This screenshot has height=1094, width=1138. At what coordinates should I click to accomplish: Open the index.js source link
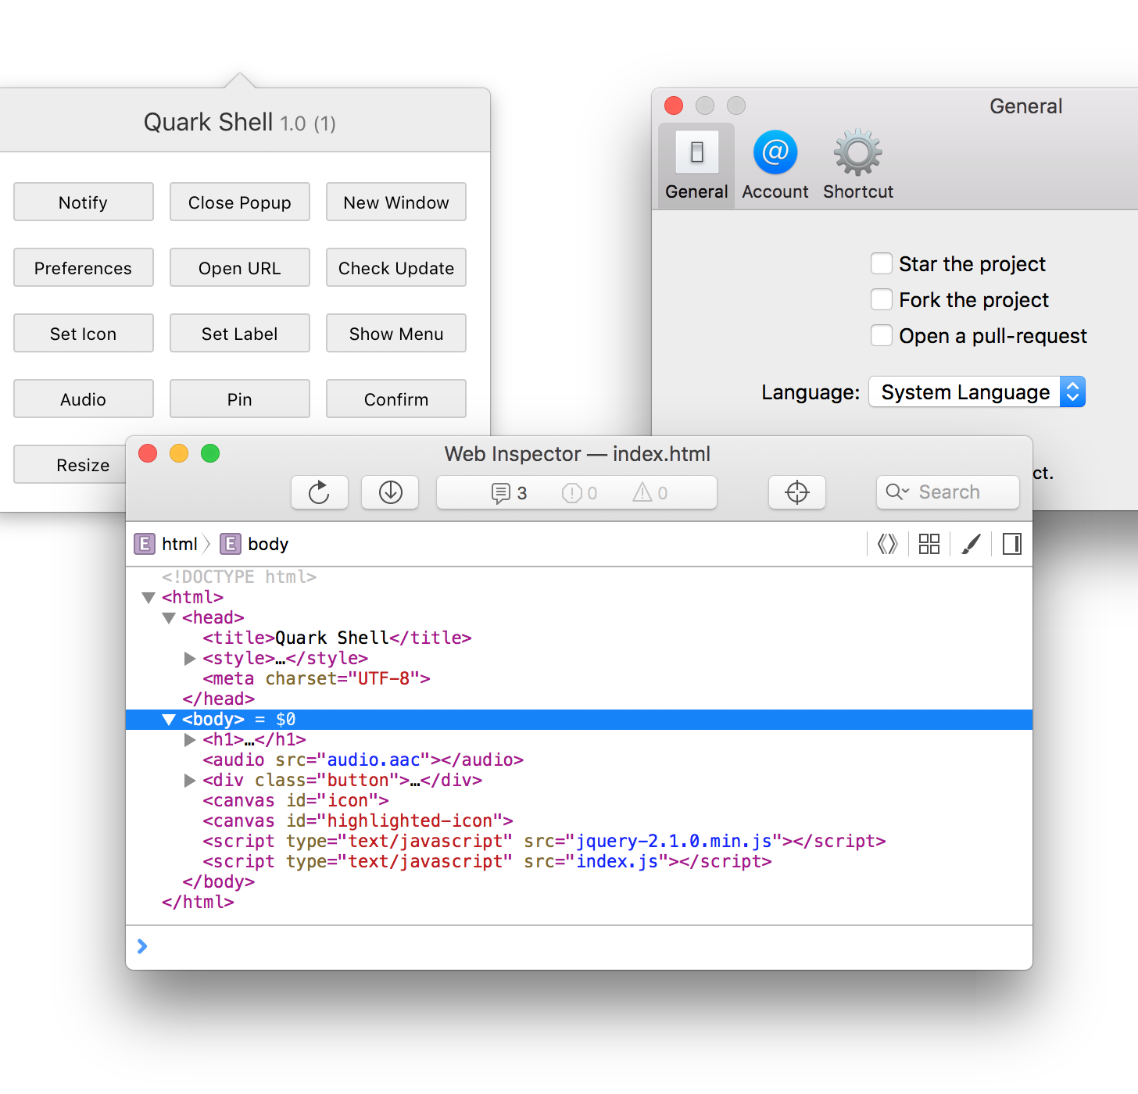coord(617,862)
